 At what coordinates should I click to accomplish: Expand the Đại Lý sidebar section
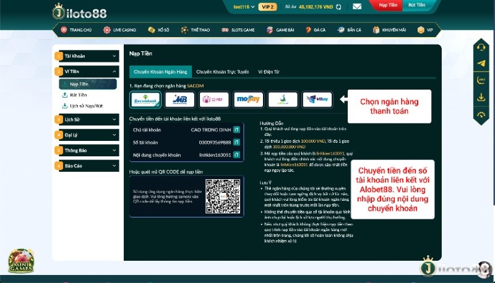[87, 135]
